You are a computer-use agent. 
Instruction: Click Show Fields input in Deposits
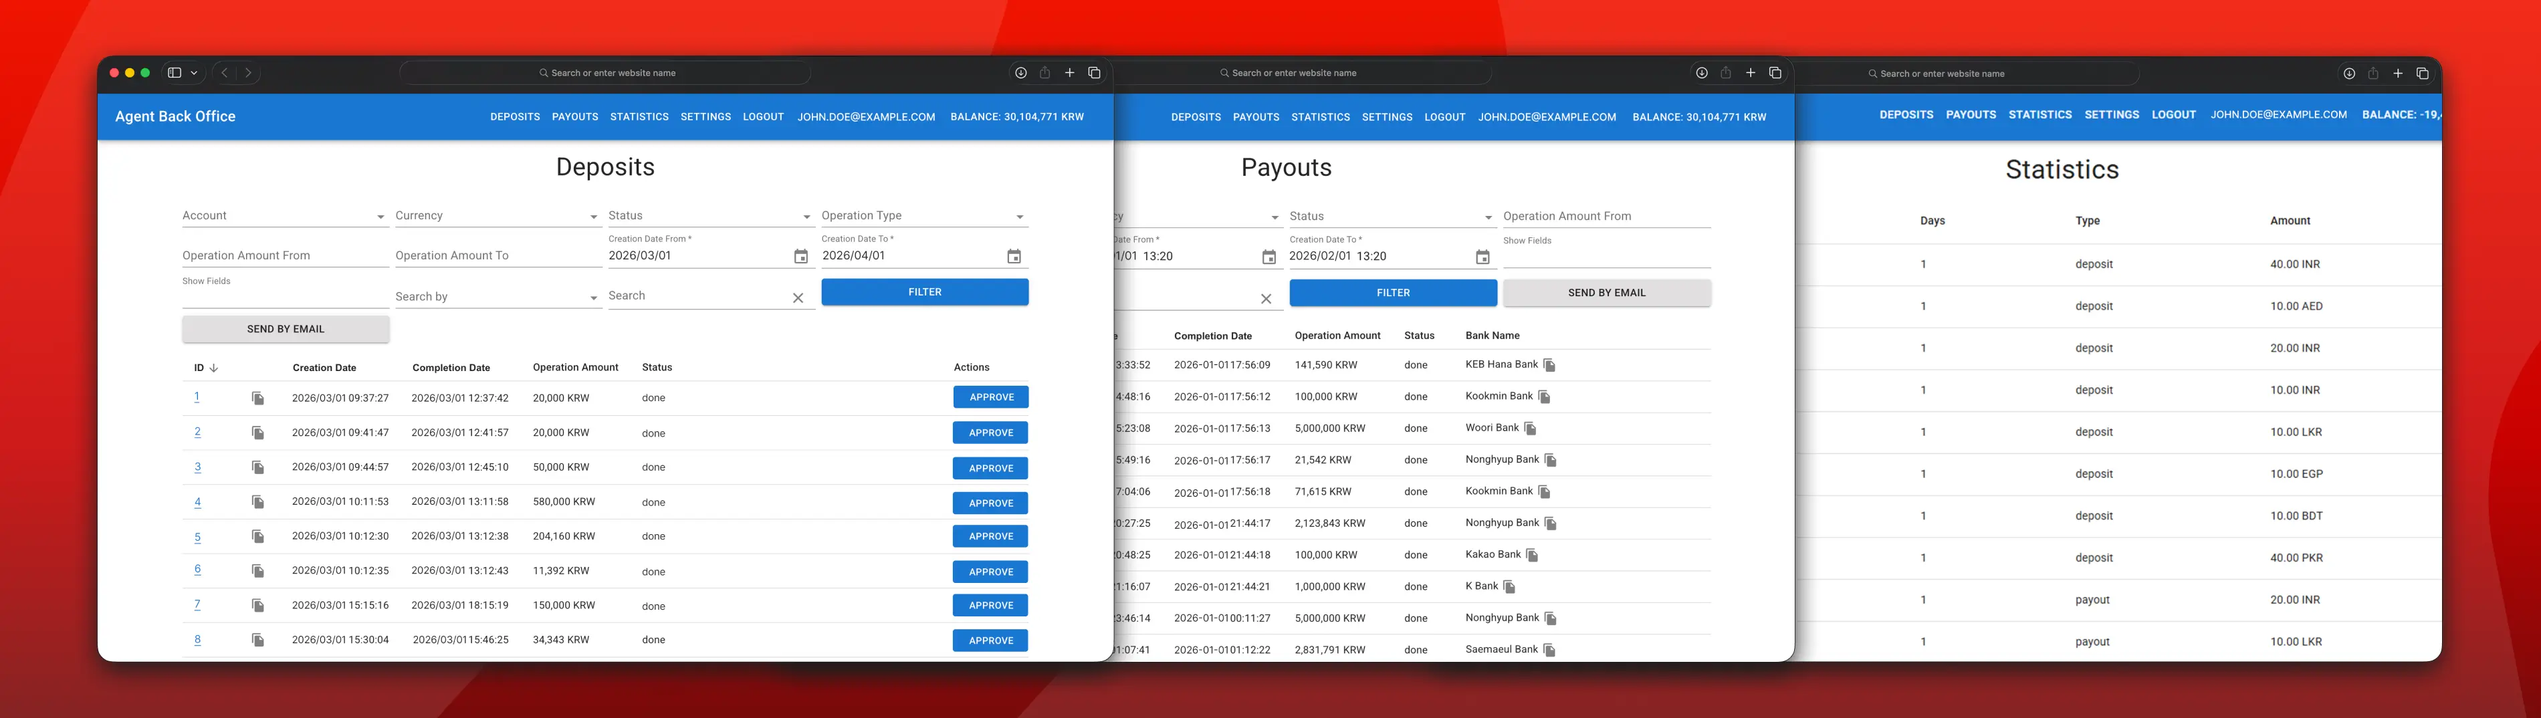point(285,297)
